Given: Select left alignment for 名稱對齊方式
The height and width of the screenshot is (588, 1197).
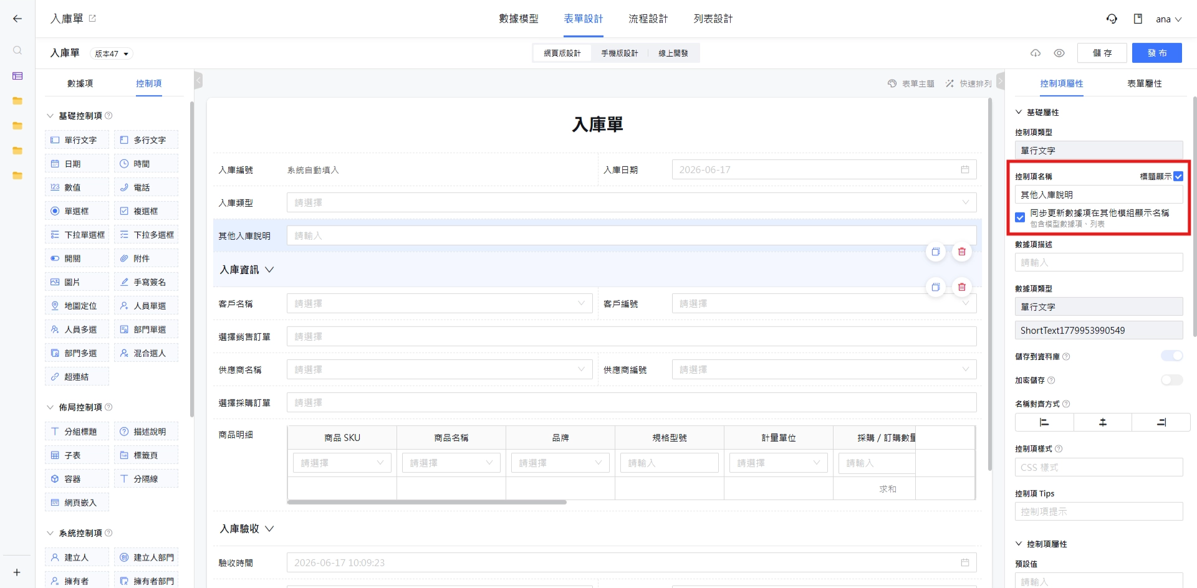Looking at the screenshot, I should click(x=1044, y=422).
